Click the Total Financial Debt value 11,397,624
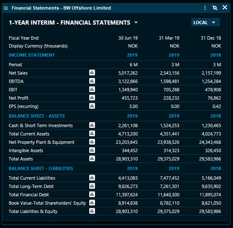The width and height of the screenshot is (233, 228). [127, 195]
